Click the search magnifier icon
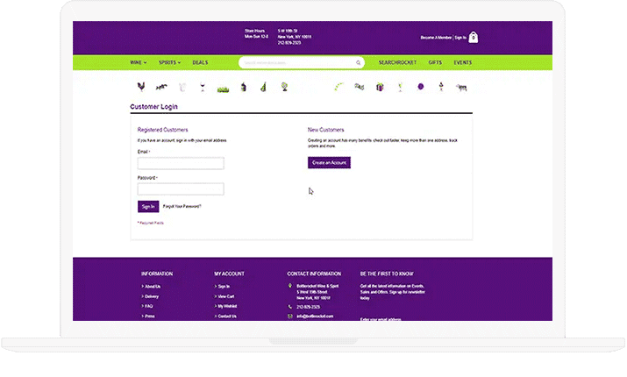The width and height of the screenshot is (627, 377). pyautogui.click(x=358, y=63)
